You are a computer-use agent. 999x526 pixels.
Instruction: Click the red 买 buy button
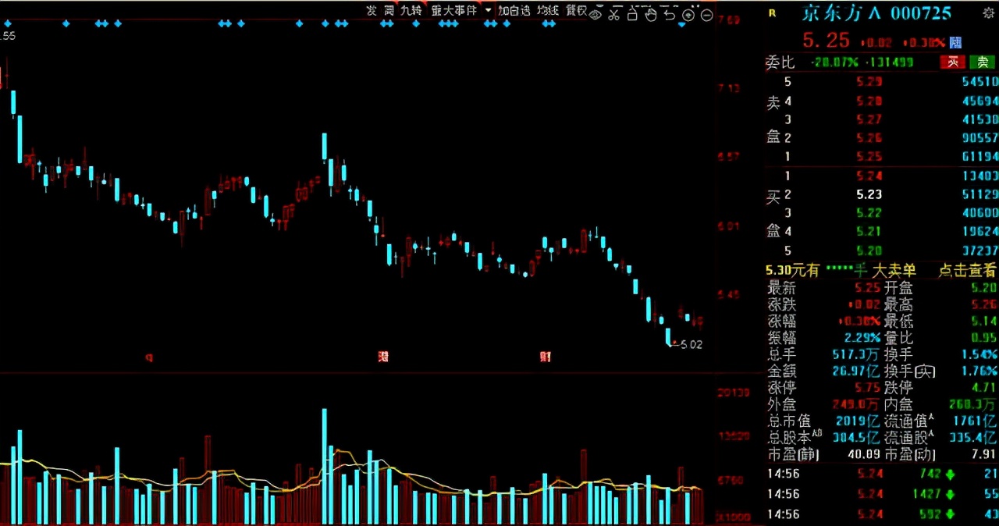click(953, 63)
